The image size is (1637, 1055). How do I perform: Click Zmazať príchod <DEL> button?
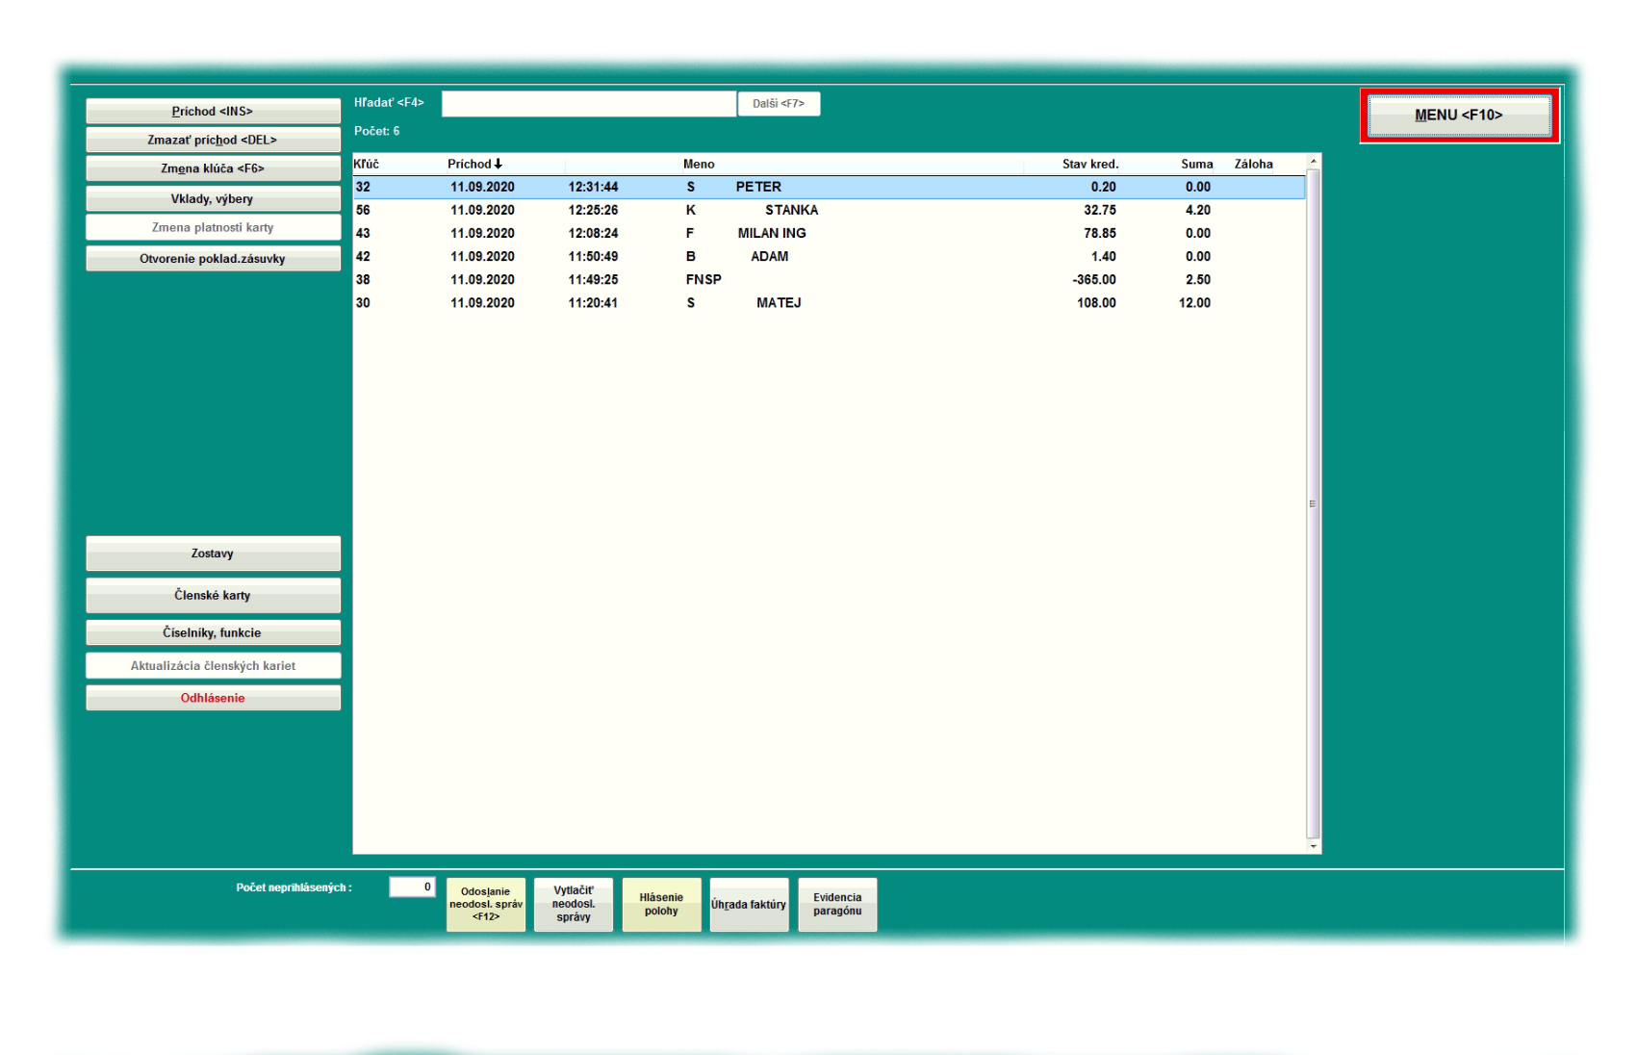(213, 141)
